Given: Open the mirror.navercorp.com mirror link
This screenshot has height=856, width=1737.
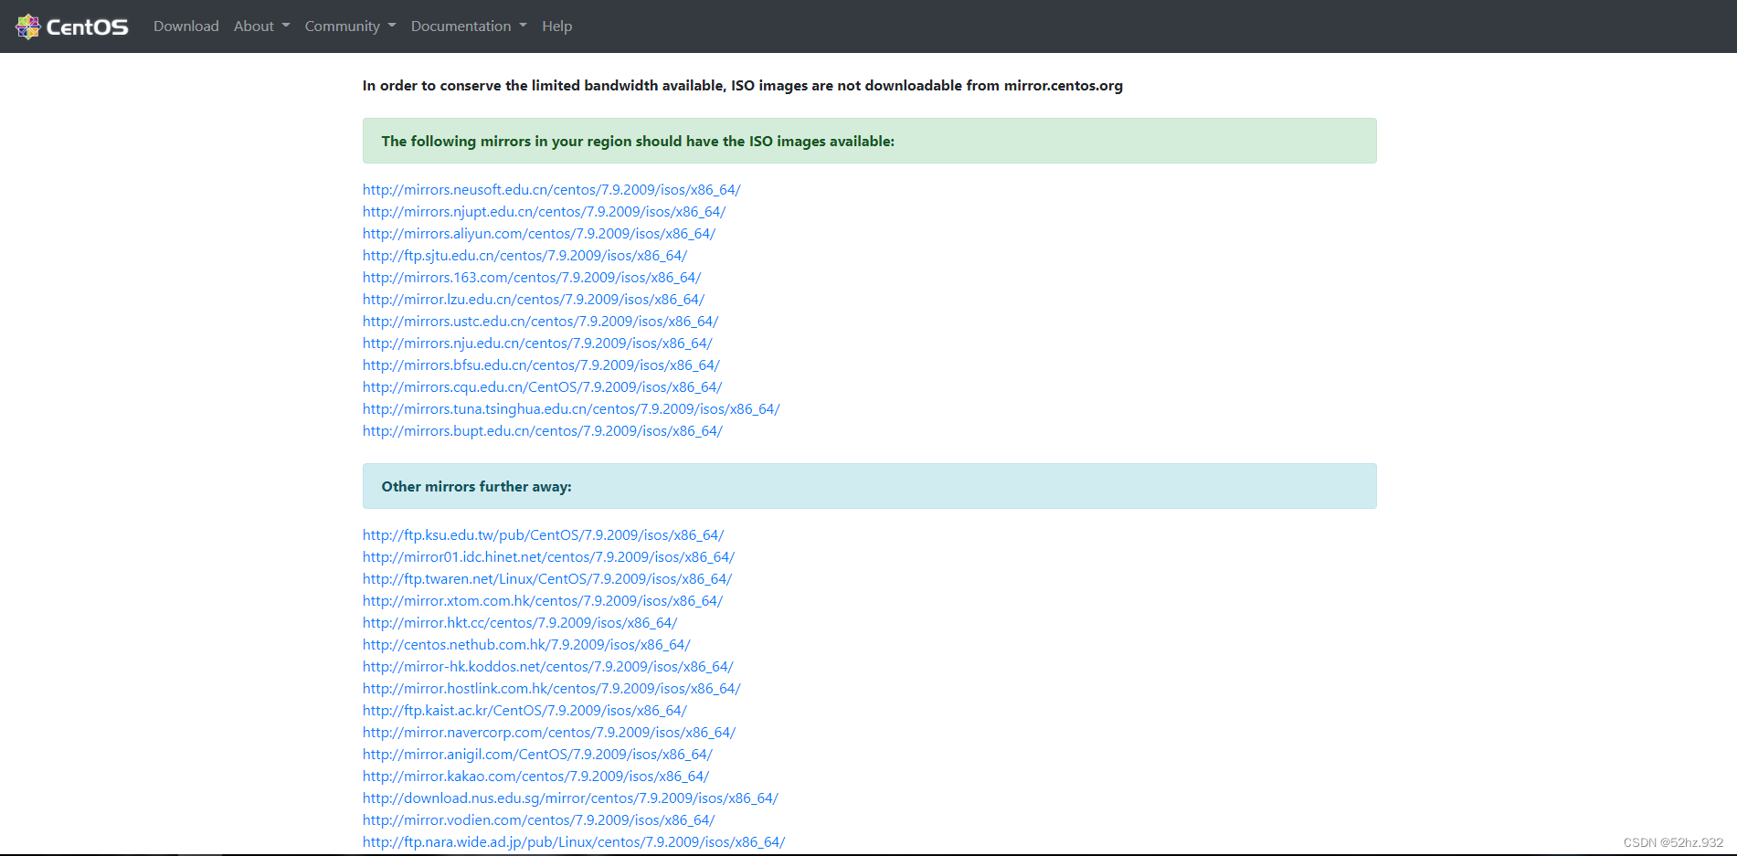Looking at the screenshot, I should point(549,733).
